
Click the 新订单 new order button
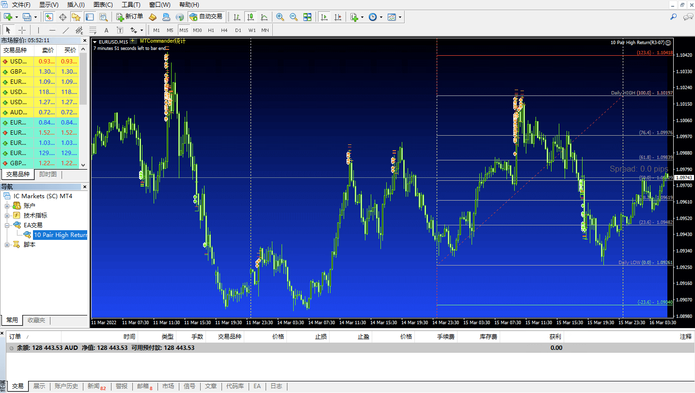pyautogui.click(x=130, y=17)
